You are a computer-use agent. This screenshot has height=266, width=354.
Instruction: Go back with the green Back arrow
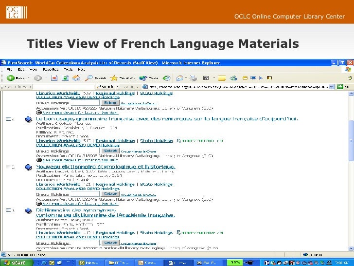point(10,78)
